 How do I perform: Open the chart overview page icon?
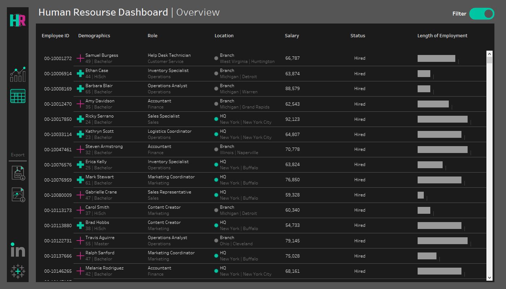(18, 74)
